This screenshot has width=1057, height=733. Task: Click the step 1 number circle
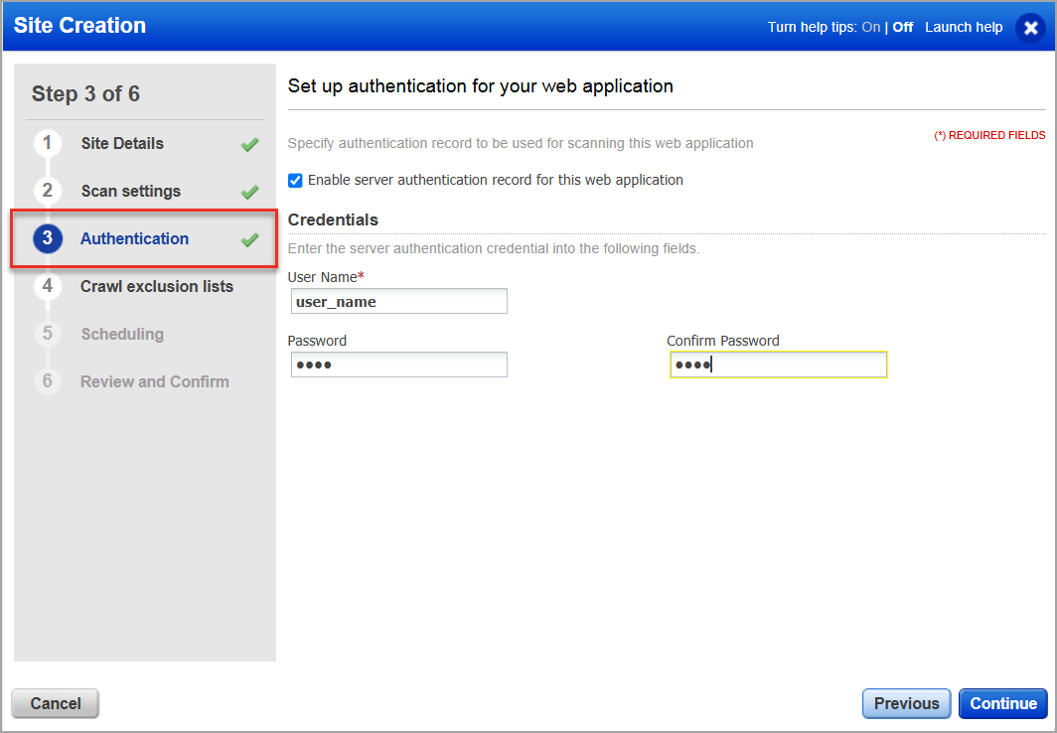pos(47,143)
